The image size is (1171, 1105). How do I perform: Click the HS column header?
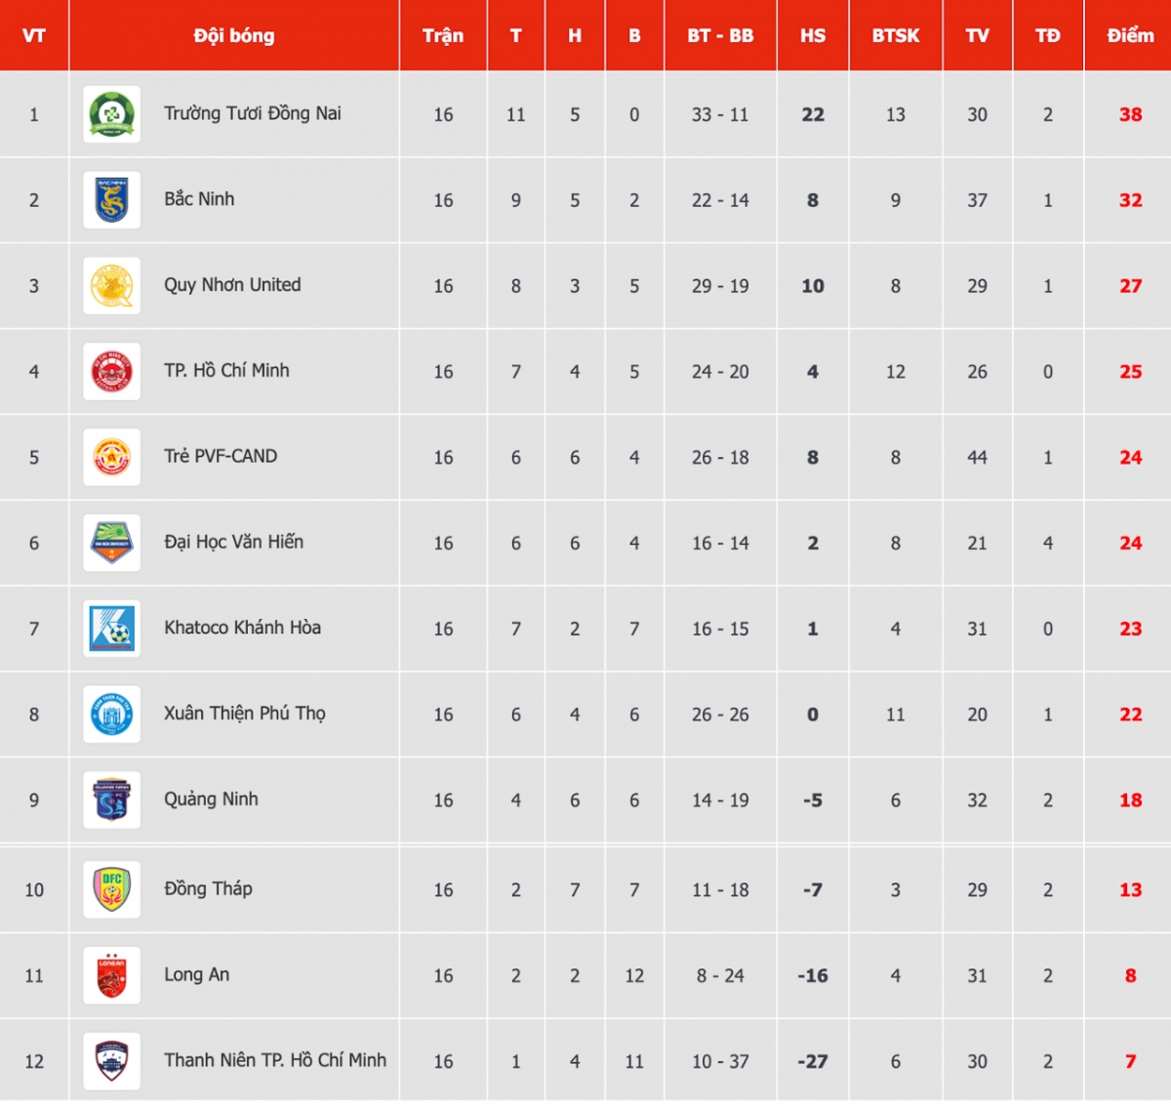[x=813, y=36]
